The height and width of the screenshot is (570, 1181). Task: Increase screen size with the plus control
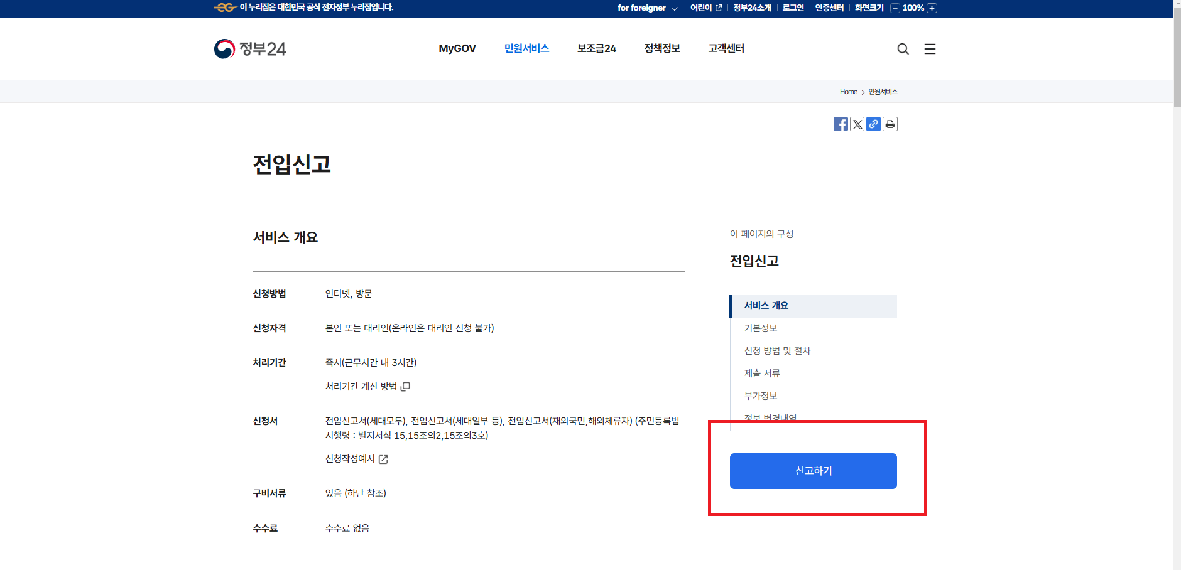[932, 8]
